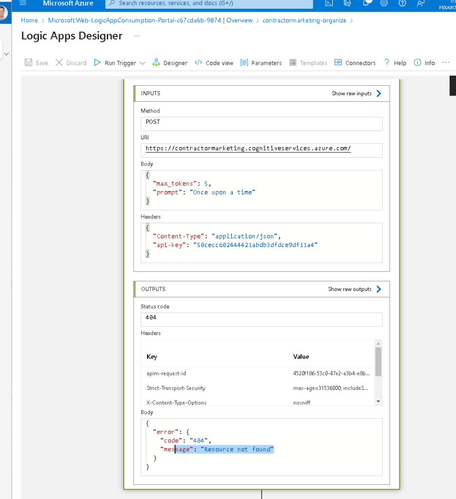Image resolution: width=456 pixels, height=499 pixels.
Task: Open Templates from the toolbar
Action: [x=308, y=63]
